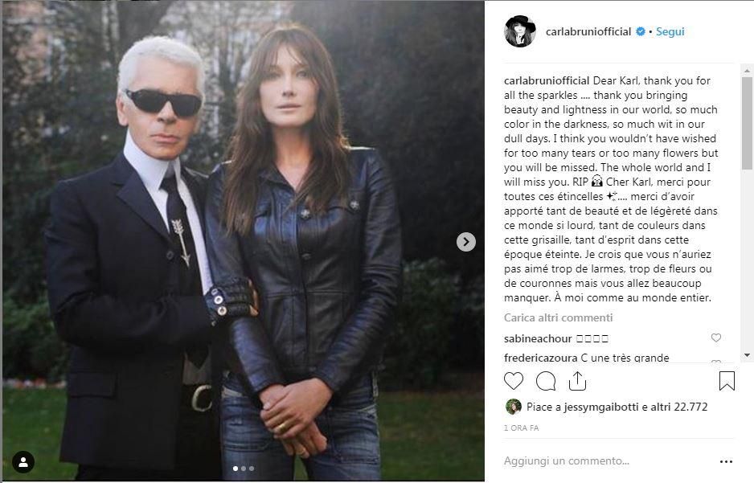Focus the Aggiungi un commento field
This screenshot has height=483, width=754.
tap(567, 460)
